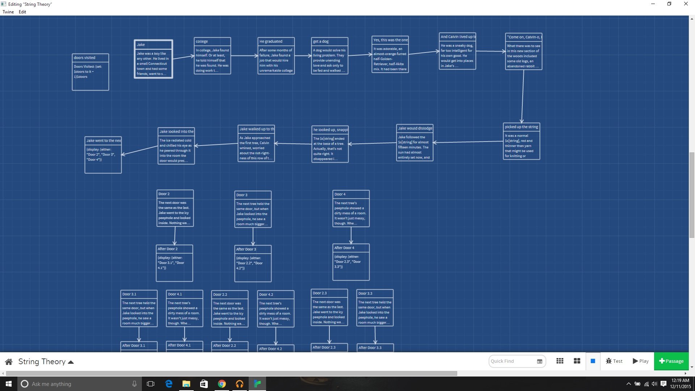Click the home icon to return to story list
Viewport: 695px width, 391px height.
9,361
